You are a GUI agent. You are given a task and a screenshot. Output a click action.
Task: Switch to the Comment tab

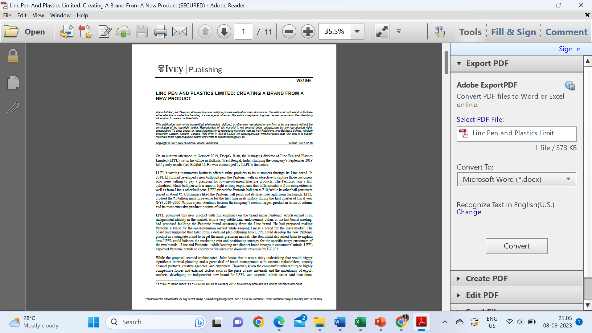click(x=566, y=32)
